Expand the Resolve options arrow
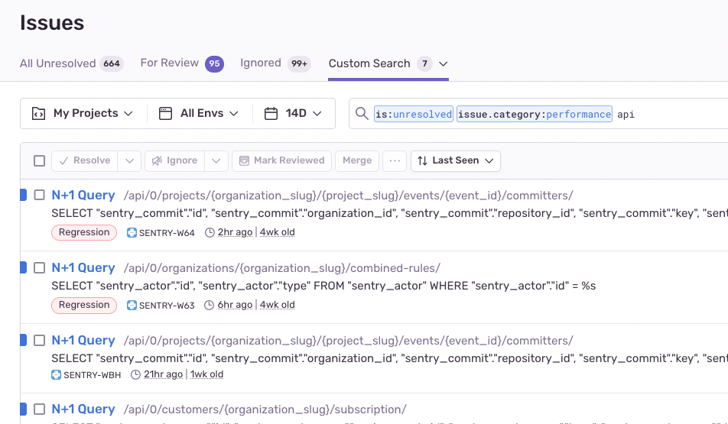Viewport: 728px width, 424px height. tap(129, 160)
